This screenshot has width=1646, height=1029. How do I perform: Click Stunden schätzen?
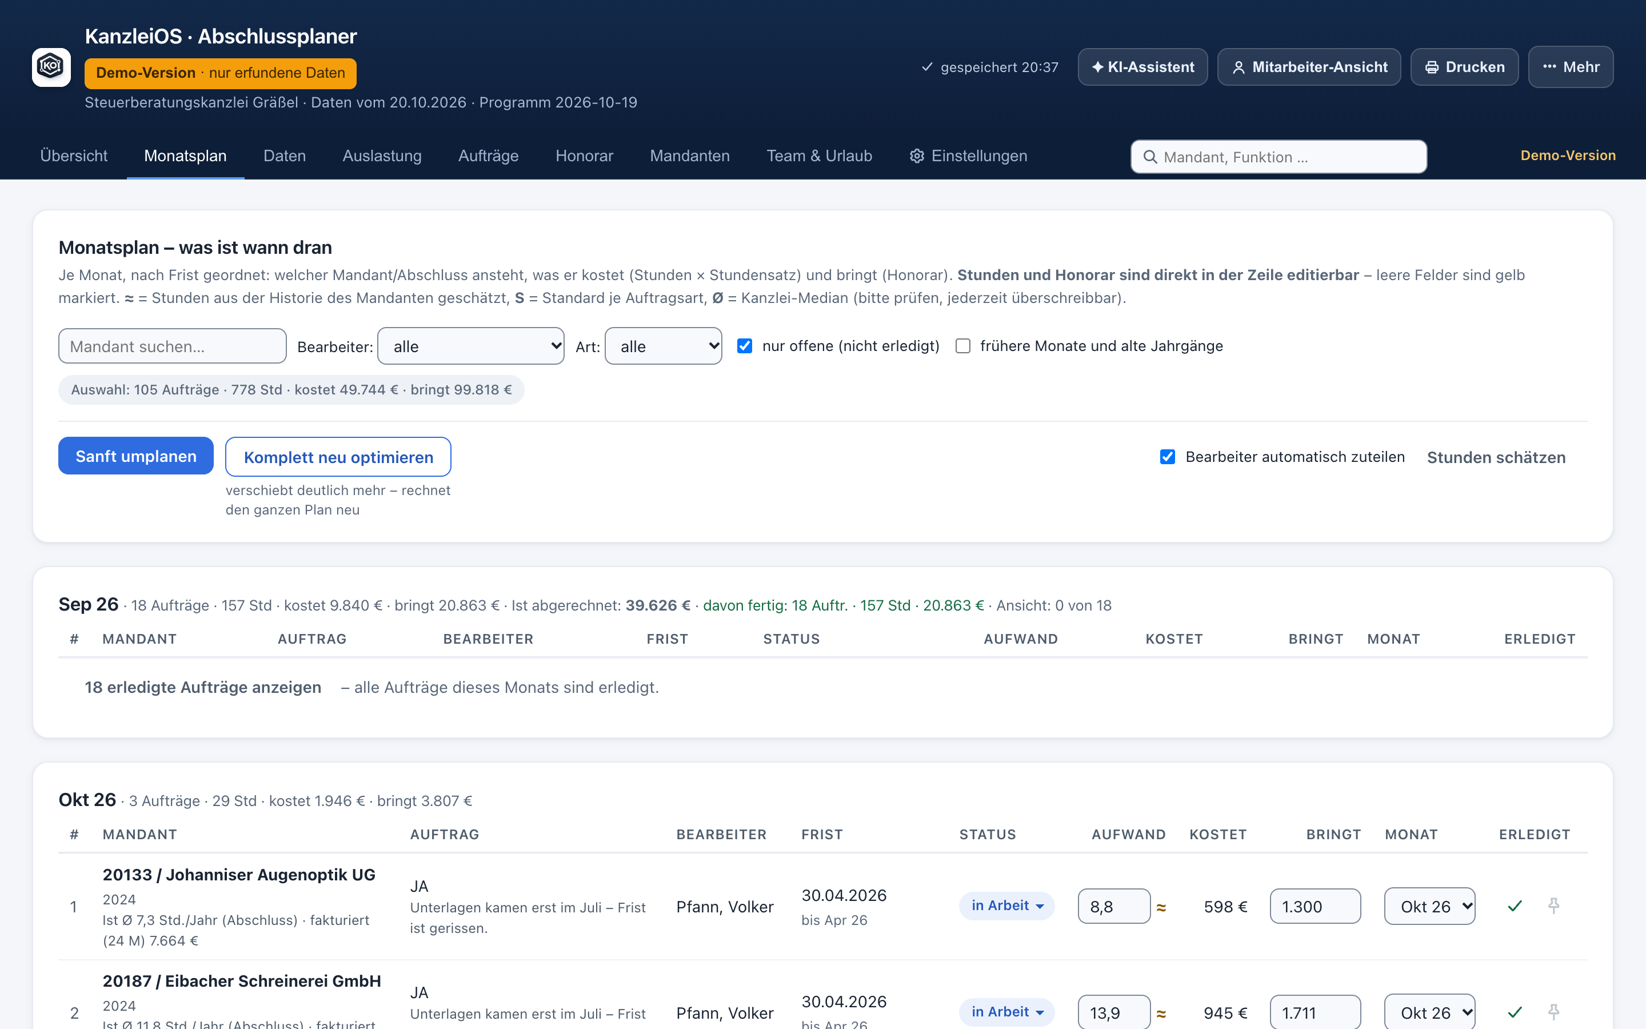[1496, 457]
